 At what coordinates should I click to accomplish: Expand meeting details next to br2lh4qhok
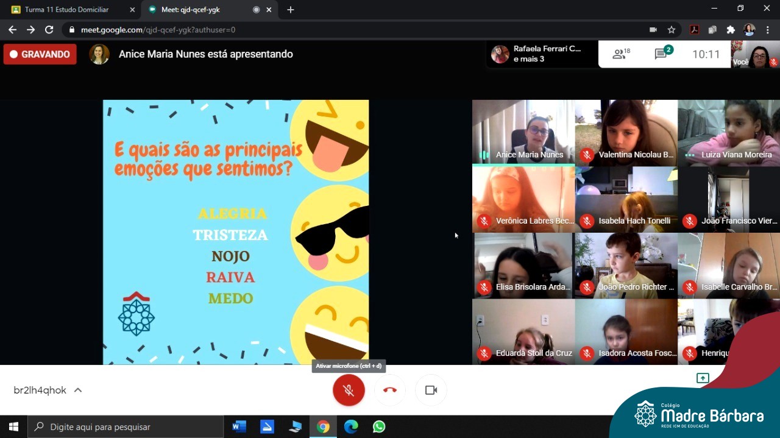coord(78,390)
